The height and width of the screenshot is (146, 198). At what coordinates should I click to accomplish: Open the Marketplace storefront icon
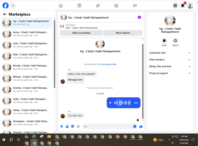116,6
